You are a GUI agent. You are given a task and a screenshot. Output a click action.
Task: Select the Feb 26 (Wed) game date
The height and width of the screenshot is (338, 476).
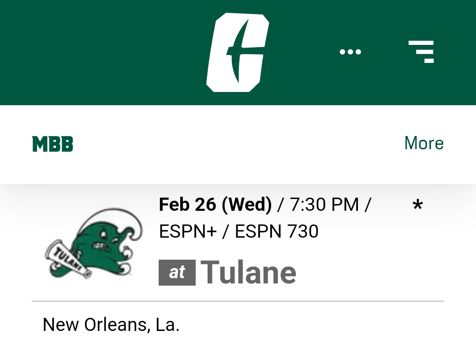215,204
